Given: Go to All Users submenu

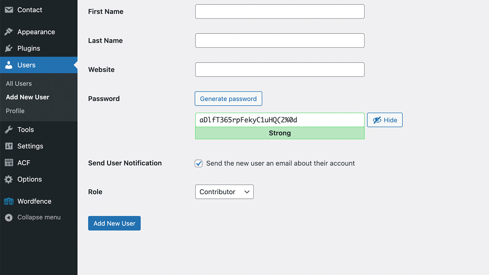Looking at the screenshot, I should point(19,84).
